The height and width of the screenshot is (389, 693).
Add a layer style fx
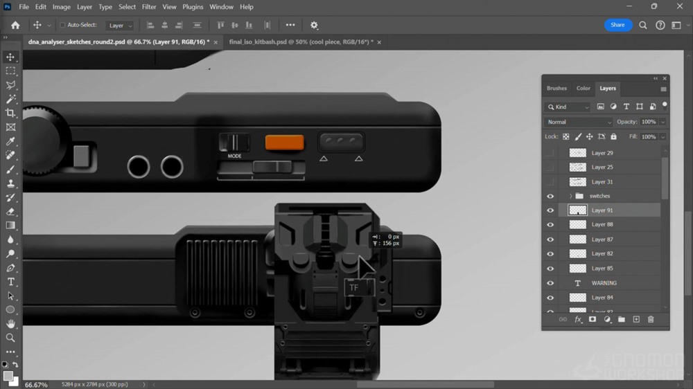[578, 319]
